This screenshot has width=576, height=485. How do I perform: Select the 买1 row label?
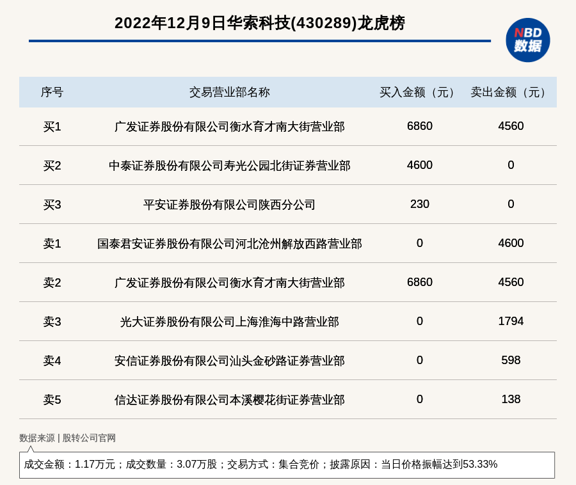(52, 127)
